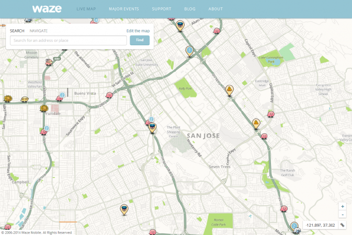Open the ABOUT page
This screenshot has height=235, width=352.
click(215, 9)
